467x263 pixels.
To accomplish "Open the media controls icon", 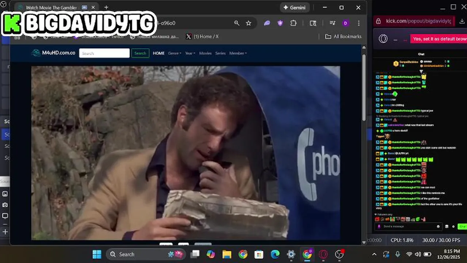I will click(x=332, y=23).
